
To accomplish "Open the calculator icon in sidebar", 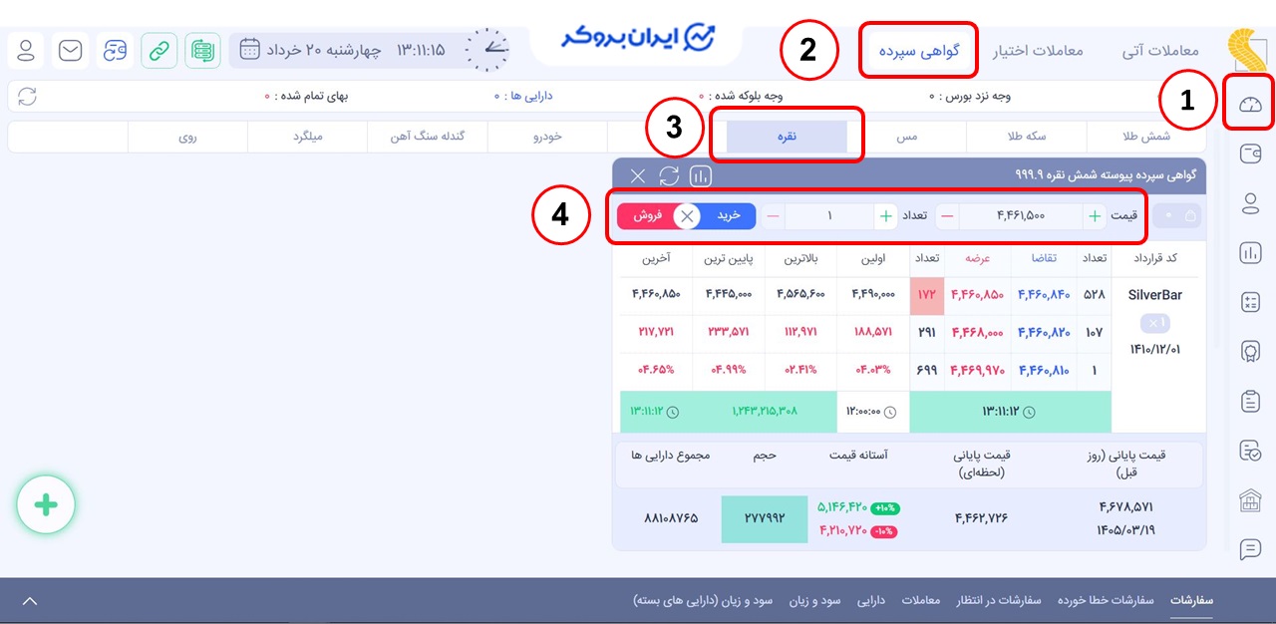I will [1250, 303].
